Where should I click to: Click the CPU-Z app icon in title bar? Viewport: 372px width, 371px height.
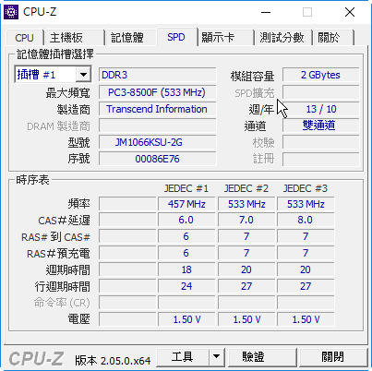pos(11,12)
